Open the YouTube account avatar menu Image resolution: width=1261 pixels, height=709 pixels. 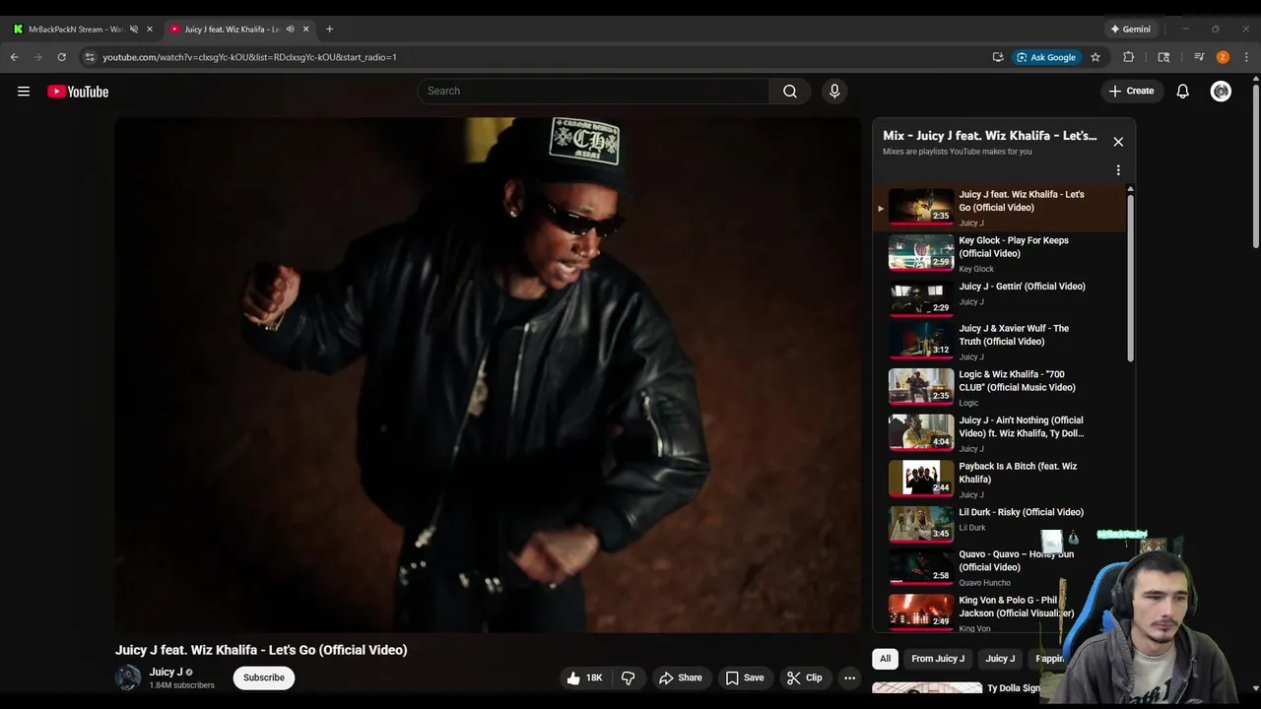[1221, 92]
